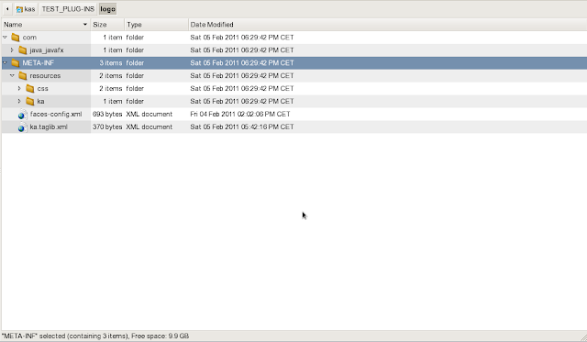Image resolution: width=587 pixels, height=342 pixels.
Task: Click the '3 items' size of META-INF
Action: [x=111, y=63]
